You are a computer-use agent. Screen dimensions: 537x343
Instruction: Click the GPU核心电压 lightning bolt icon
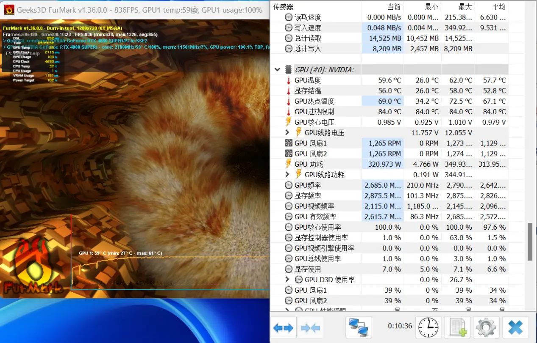289,122
